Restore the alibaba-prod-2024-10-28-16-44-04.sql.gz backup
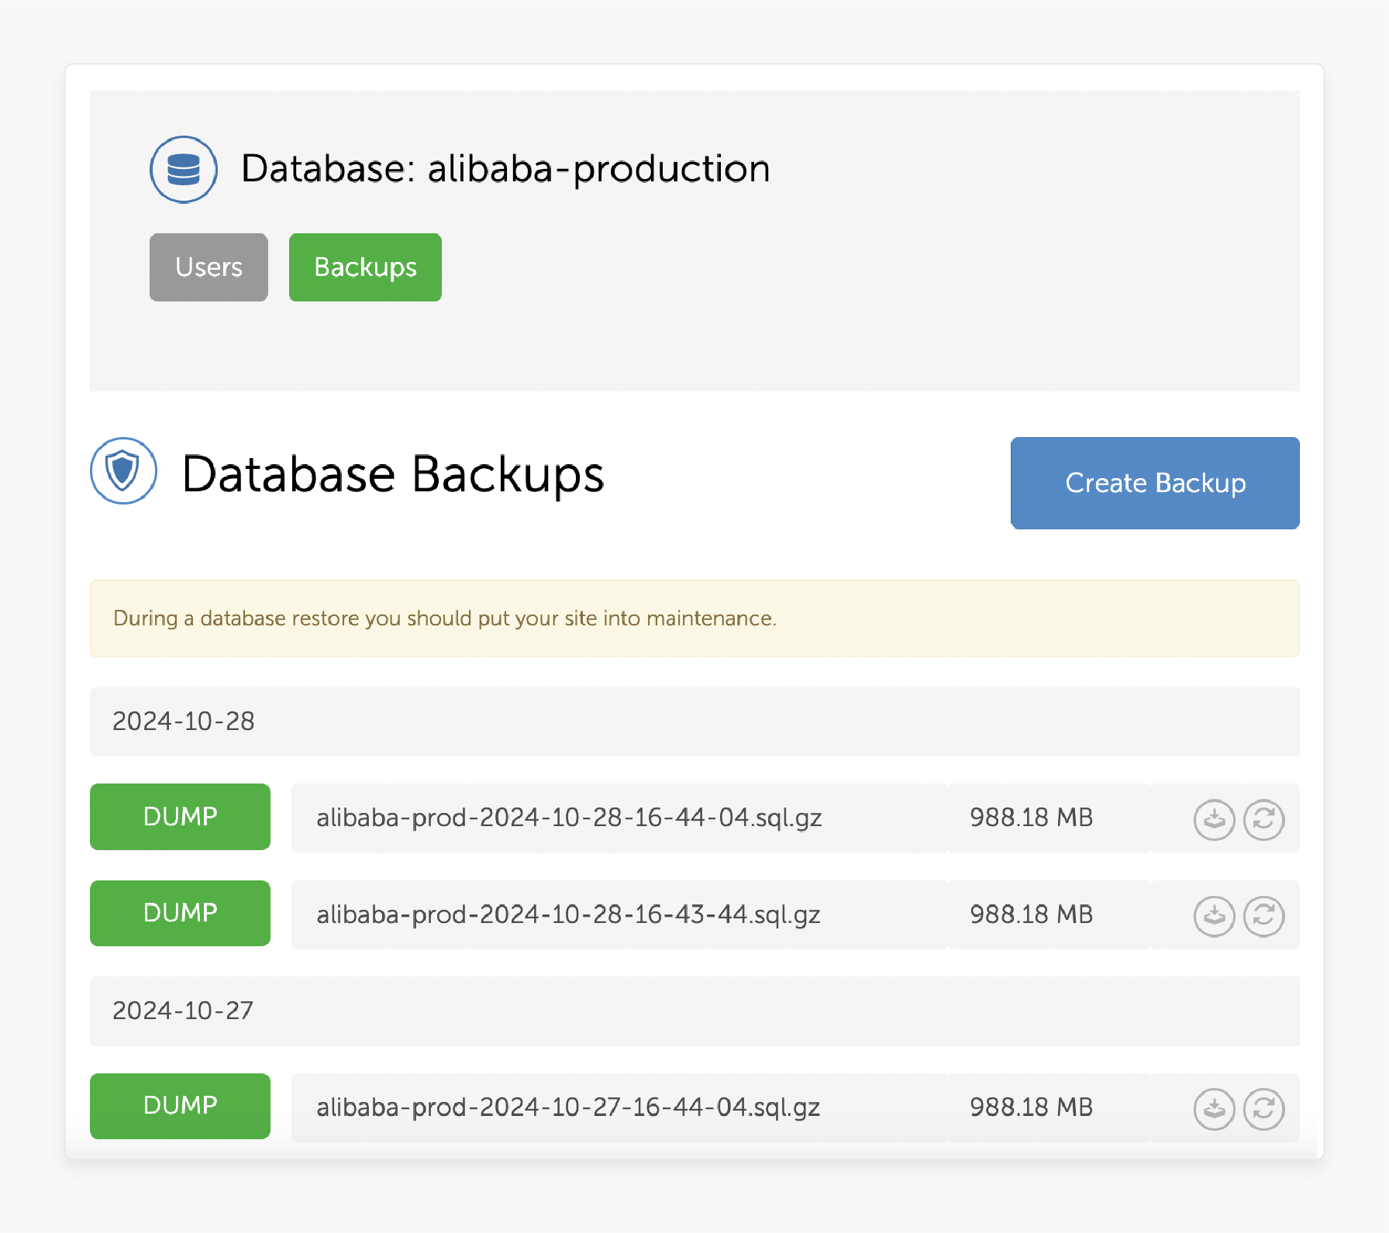Viewport: 1389px width, 1233px height. [x=1263, y=819]
